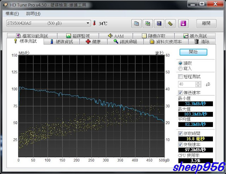Click the red cross icon on 健康 tab

[88, 42]
